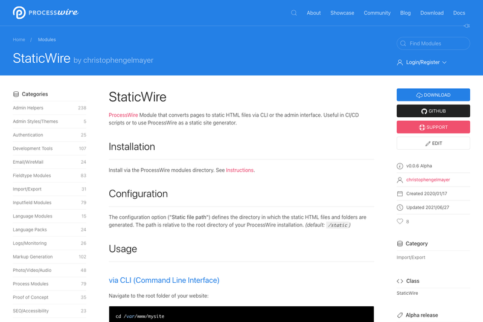Follow the Home breadcrumb link

(x=19, y=40)
